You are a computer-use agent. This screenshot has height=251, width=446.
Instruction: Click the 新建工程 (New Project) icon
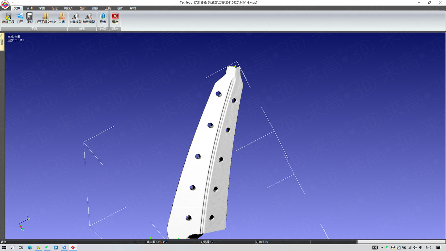pos(8,18)
